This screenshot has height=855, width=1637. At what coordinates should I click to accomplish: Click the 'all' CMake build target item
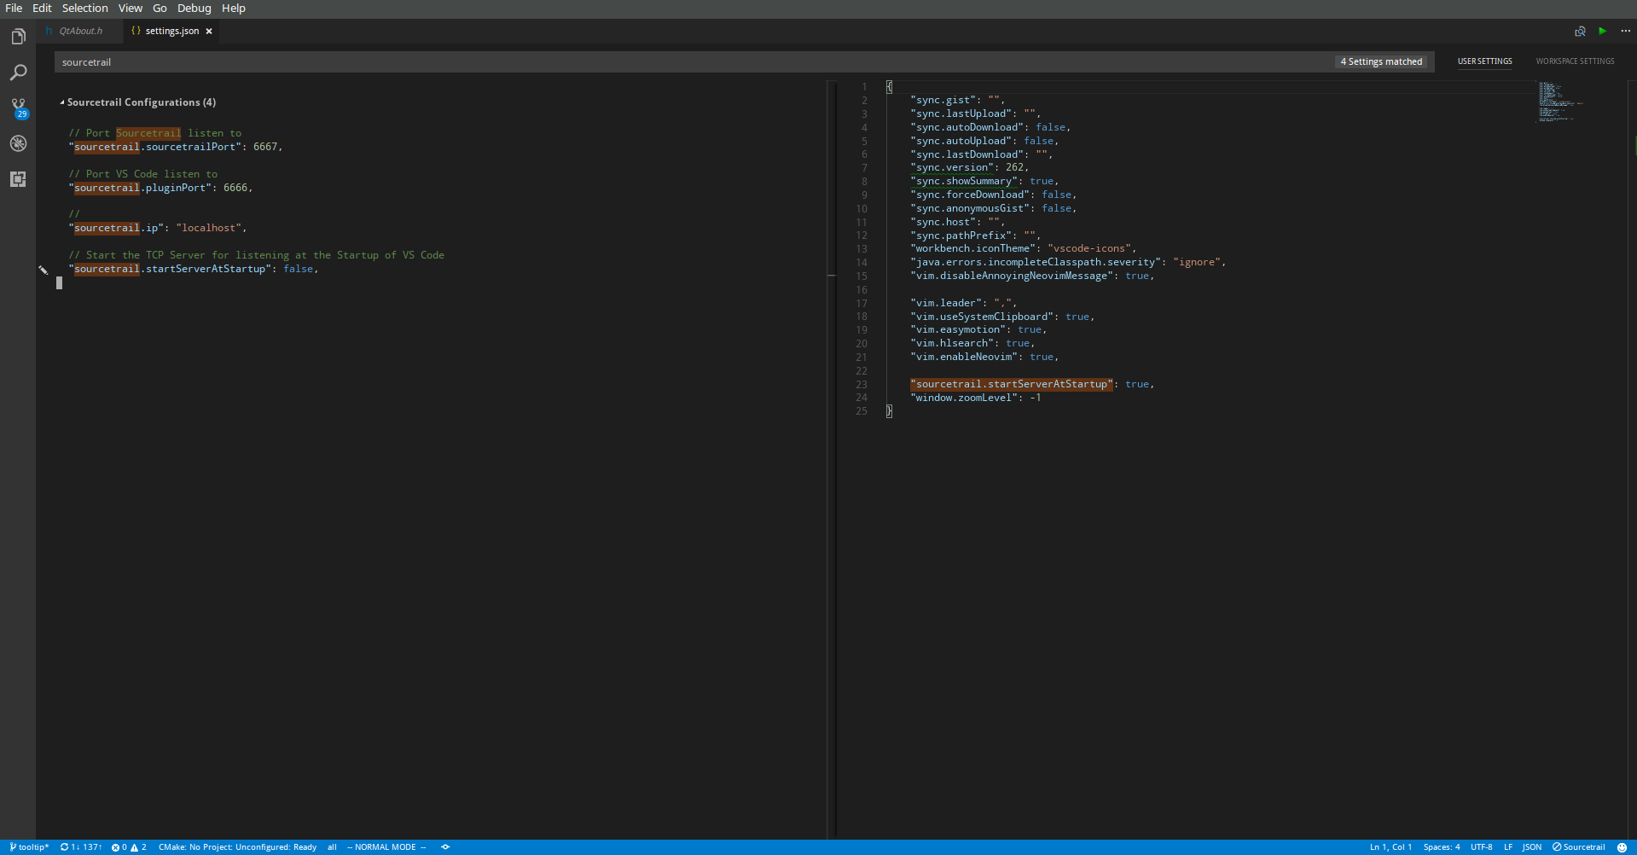point(332,847)
